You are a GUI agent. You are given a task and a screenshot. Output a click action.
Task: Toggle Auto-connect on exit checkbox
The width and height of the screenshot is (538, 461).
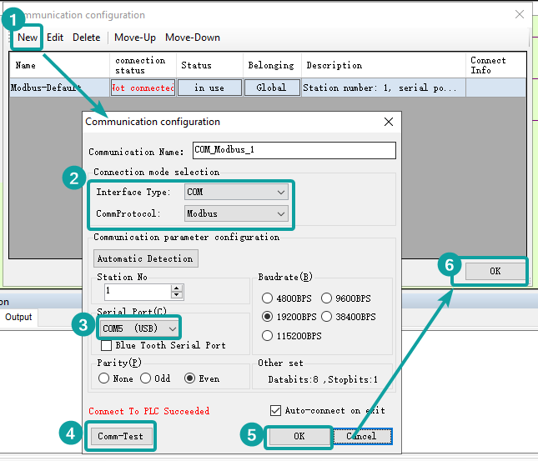click(x=276, y=410)
